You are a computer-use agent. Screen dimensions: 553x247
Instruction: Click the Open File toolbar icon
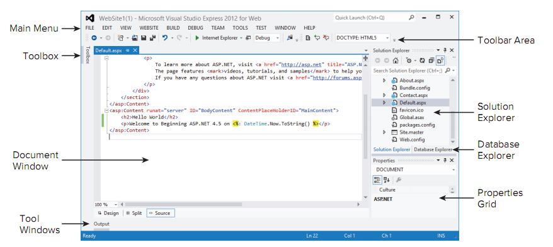135,38
